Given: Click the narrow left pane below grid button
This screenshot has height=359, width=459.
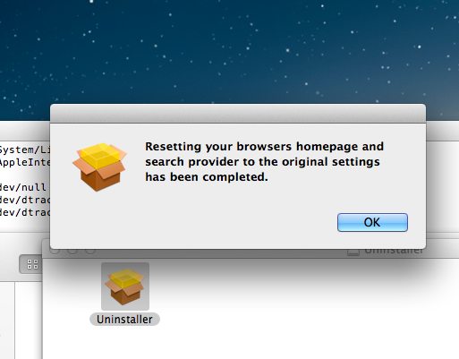Looking at the screenshot, I should pyautogui.click(x=7, y=321).
